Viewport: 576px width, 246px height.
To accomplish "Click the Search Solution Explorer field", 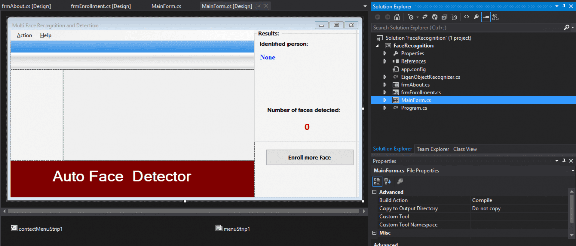I will 465,28.
